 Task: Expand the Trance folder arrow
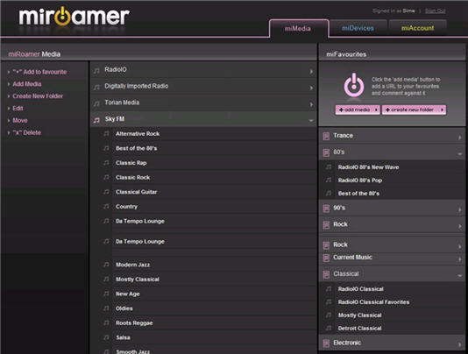pos(459,138)
